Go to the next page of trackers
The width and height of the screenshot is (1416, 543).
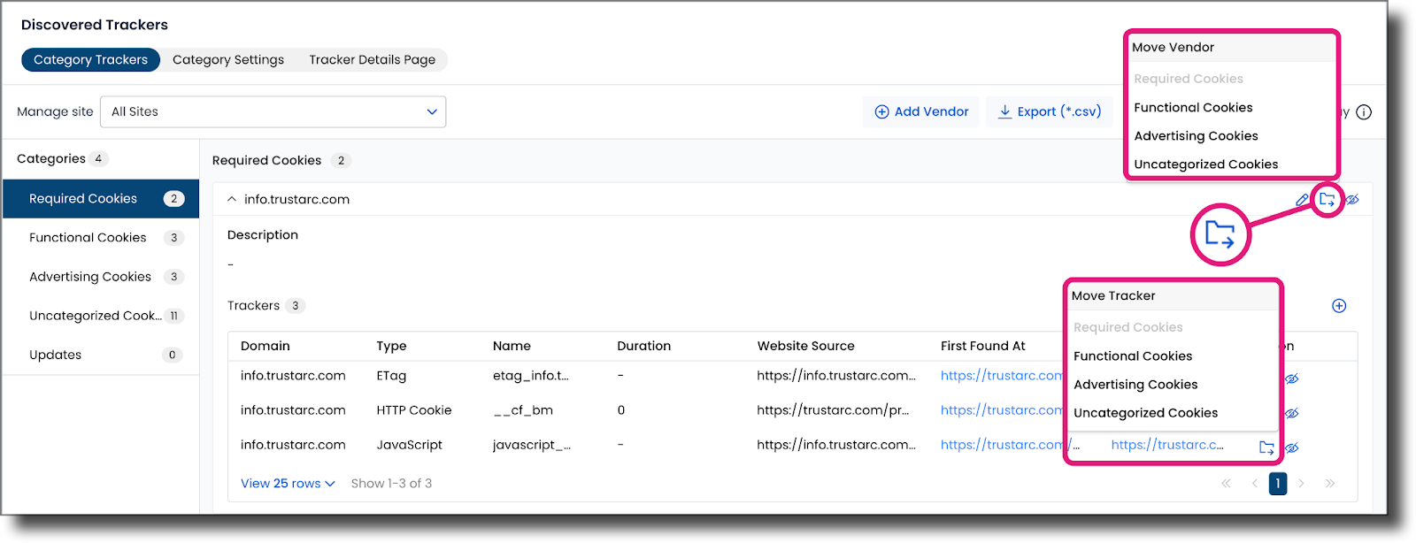tap(1301, 483)
